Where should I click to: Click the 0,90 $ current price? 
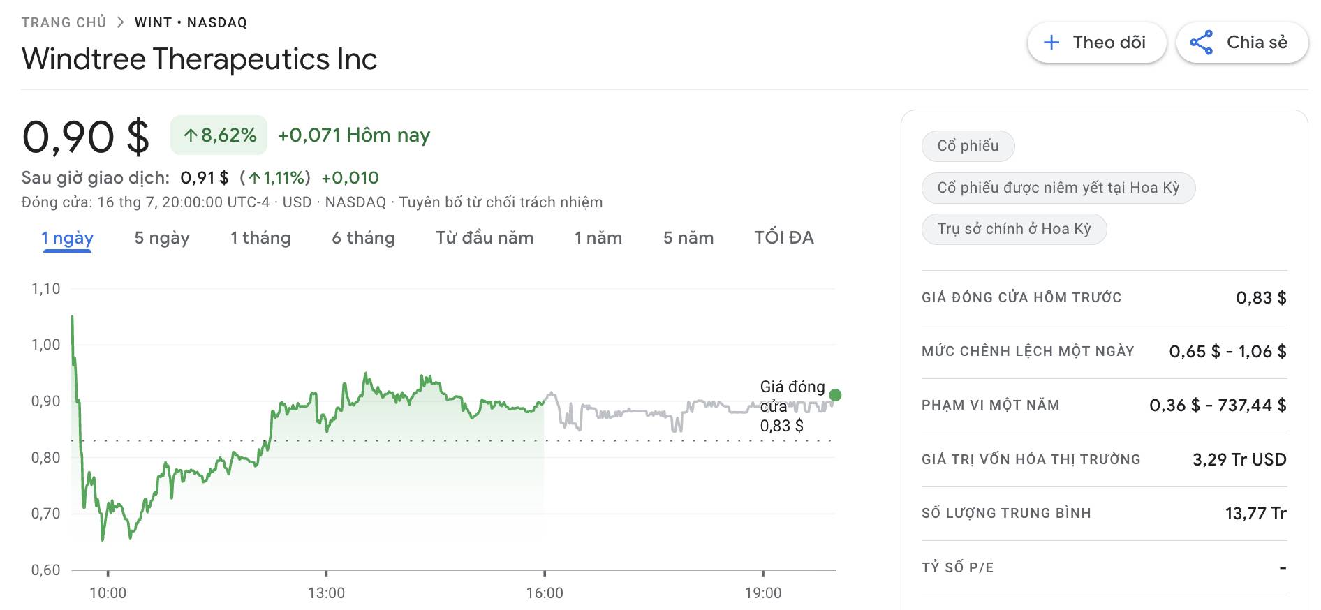pyautogui.click(x=86, y=136)
